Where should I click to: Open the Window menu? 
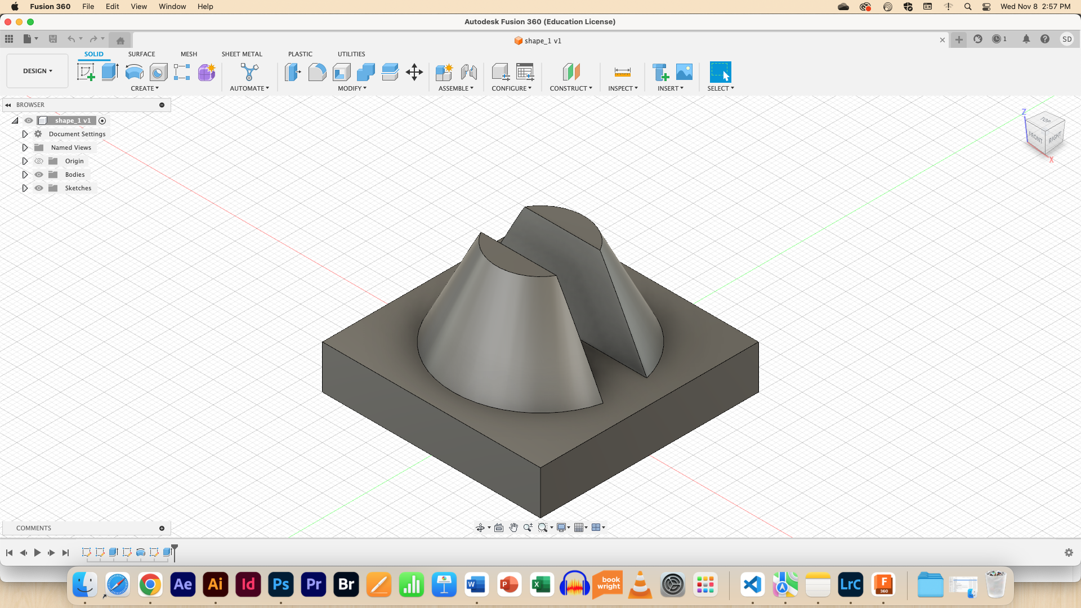172,6
